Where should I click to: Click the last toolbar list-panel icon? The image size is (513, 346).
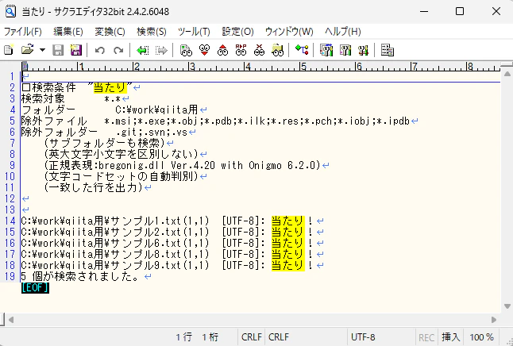pos(388,50)
